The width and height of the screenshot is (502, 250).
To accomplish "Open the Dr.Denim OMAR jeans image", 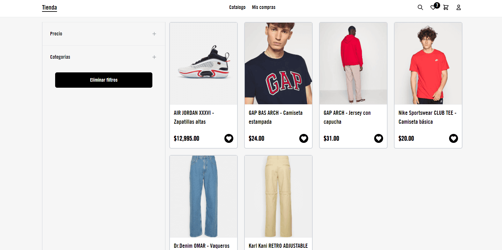I will point(204,196).
